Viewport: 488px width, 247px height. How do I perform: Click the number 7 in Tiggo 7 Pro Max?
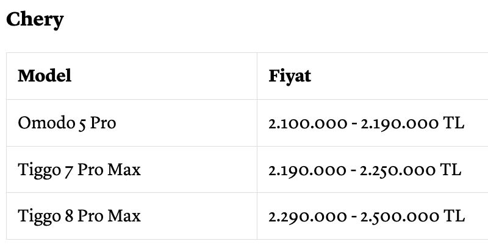click(x=69, y=171)
